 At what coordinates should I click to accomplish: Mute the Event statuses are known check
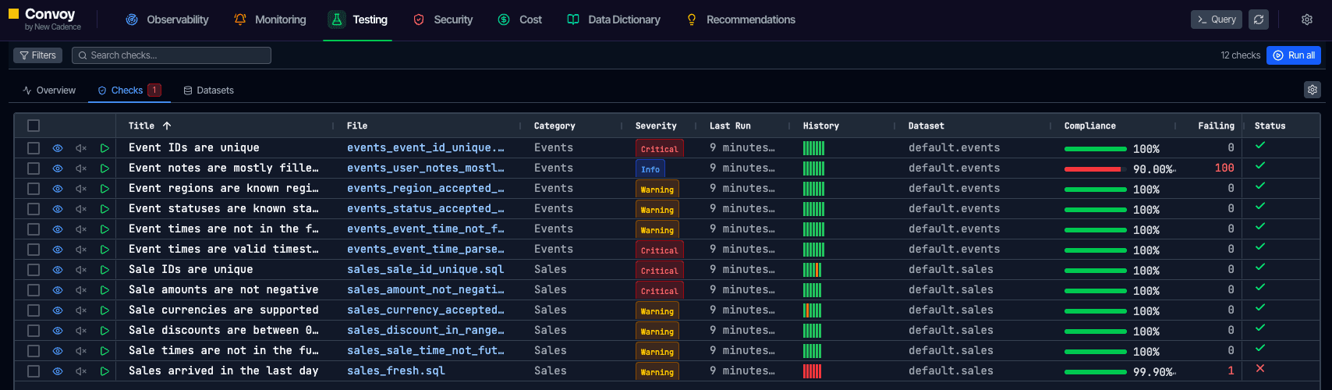coord(81,209)
